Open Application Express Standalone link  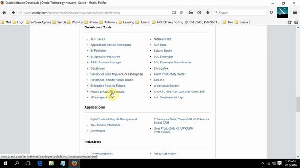[x=111, y=45]
